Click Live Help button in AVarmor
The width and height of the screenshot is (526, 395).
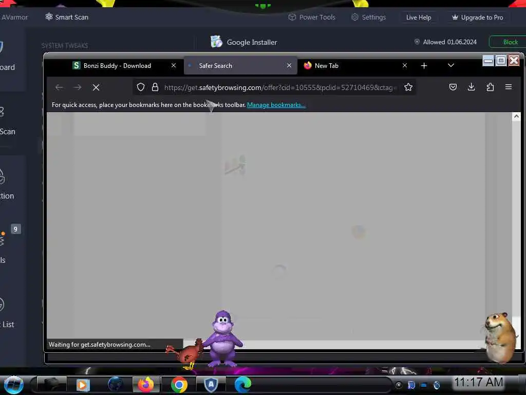(419, 17)
